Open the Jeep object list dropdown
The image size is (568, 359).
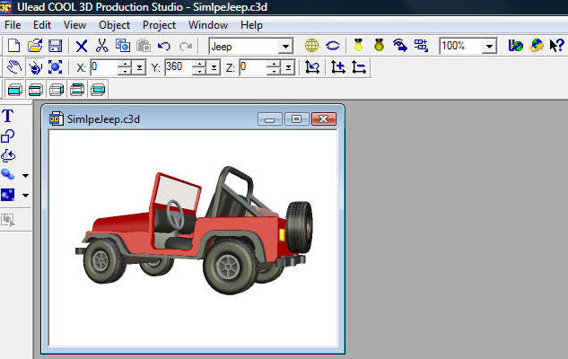coord(285,46)
